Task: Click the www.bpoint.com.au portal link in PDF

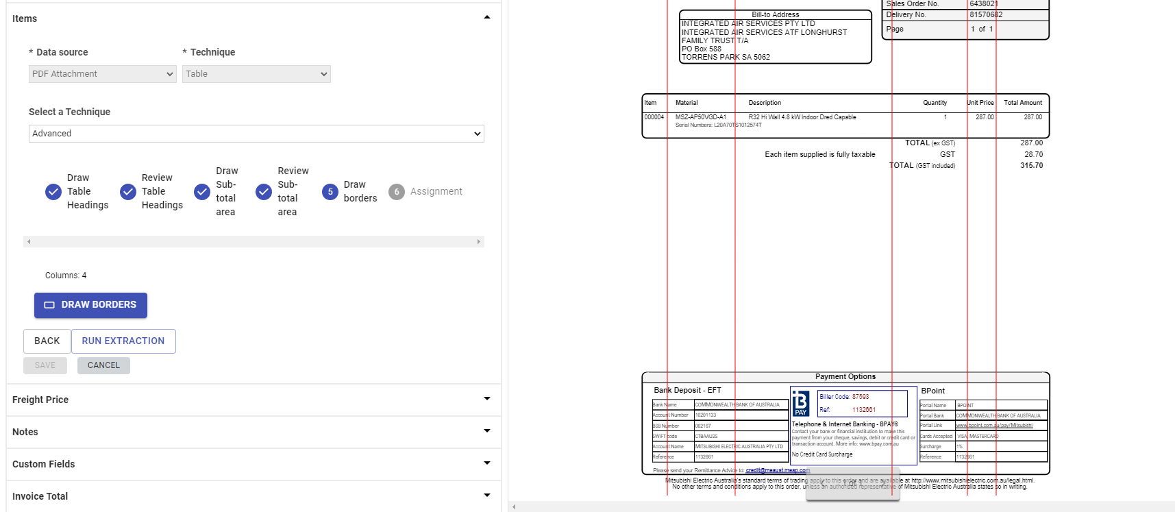Action: coord(994,426)
